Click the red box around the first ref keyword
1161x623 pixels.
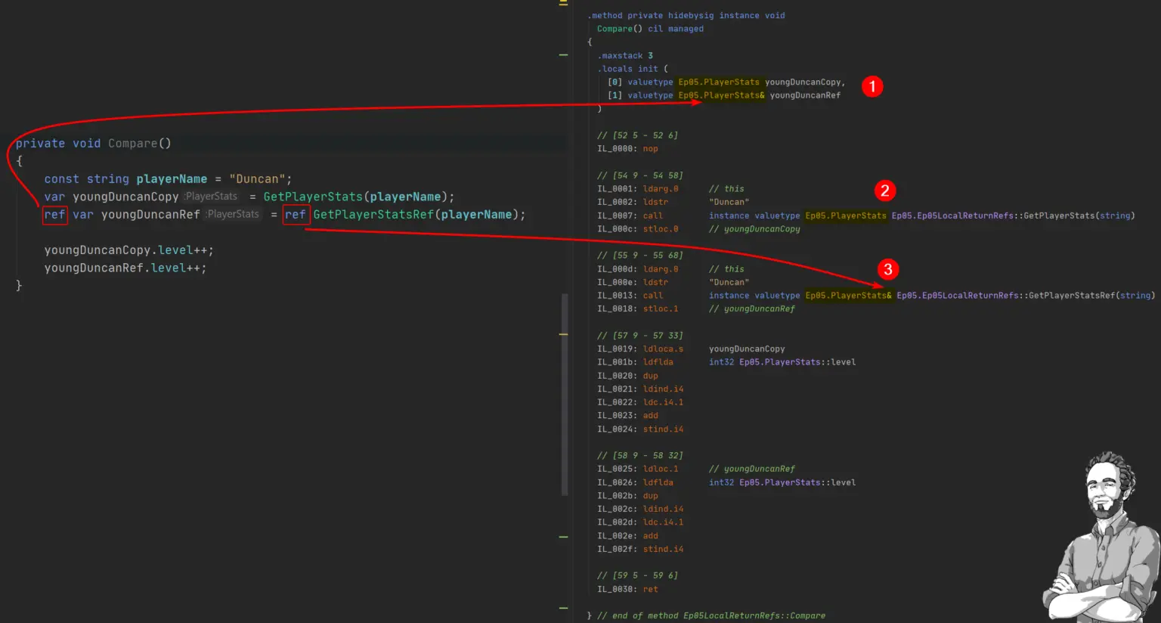(54, 215)
